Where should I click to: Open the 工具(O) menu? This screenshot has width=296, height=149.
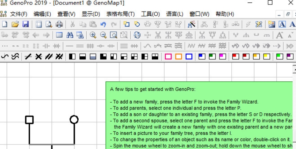pos(151,14)
